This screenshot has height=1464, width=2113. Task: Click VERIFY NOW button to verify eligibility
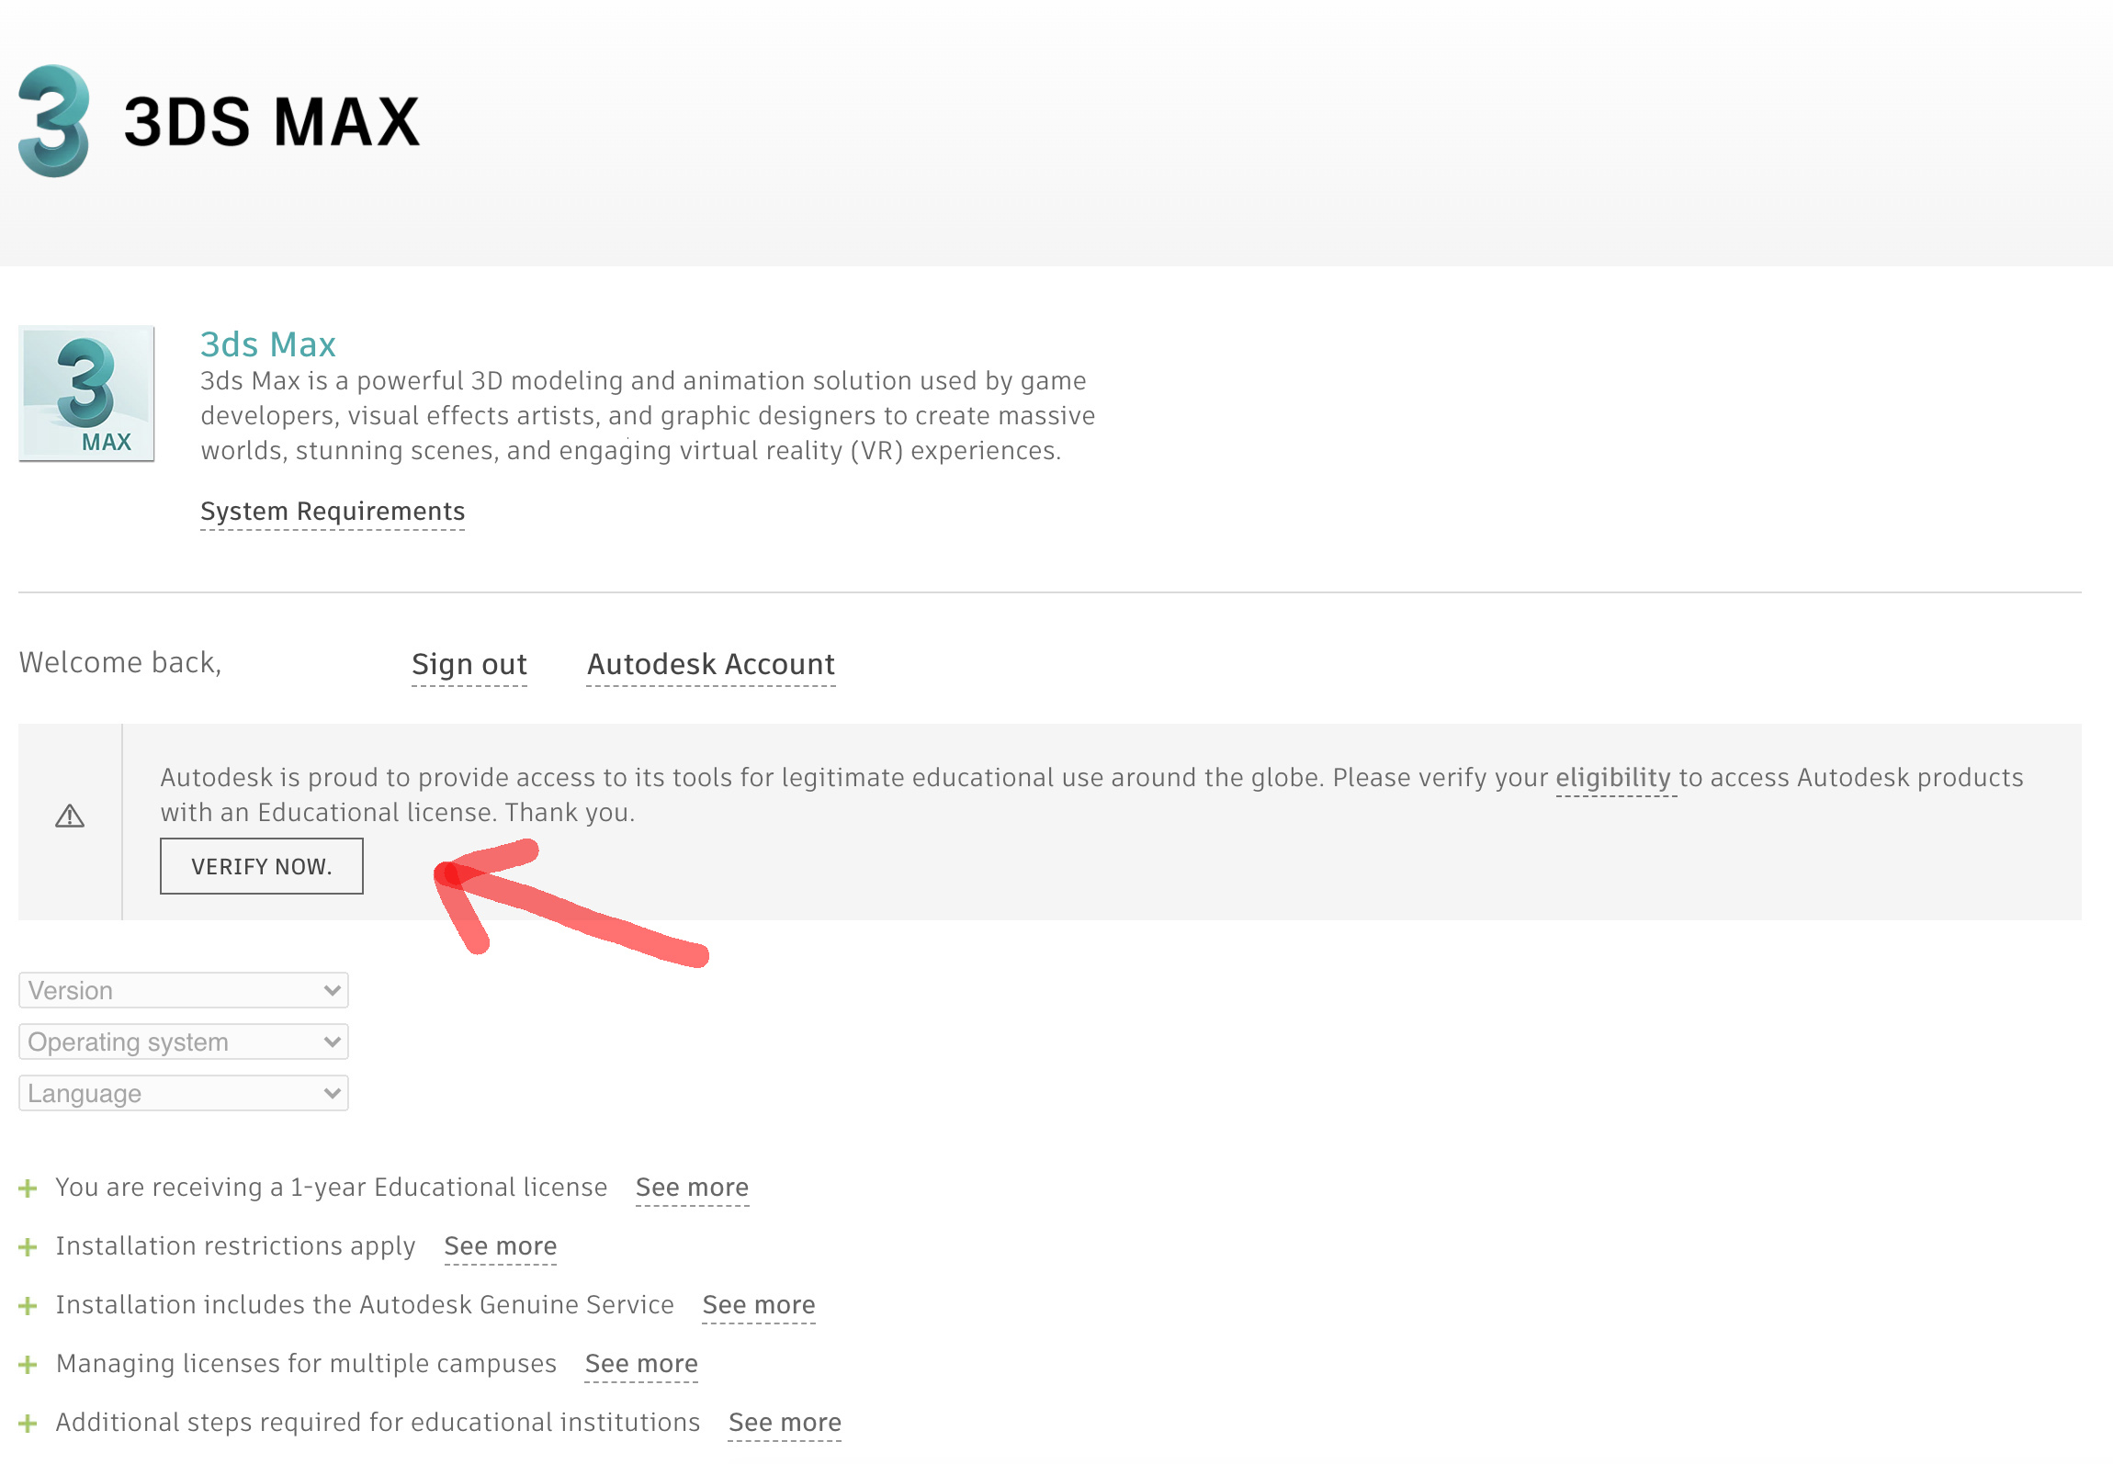click(x=262, y=865)
